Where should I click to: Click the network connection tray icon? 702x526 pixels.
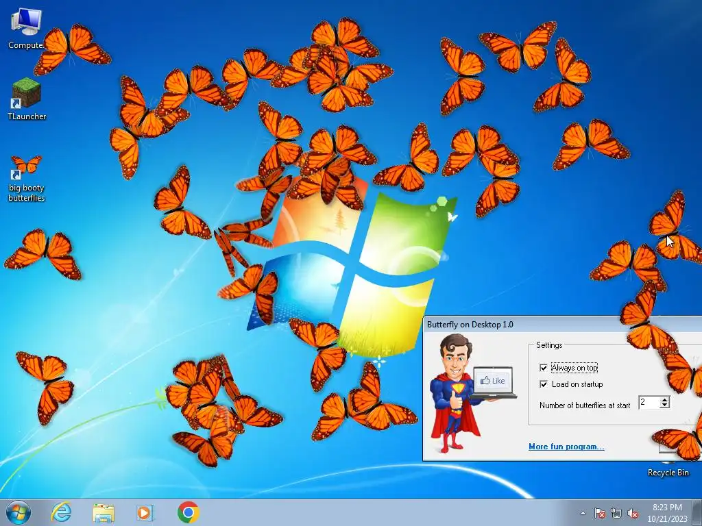(x=616, y=513)
